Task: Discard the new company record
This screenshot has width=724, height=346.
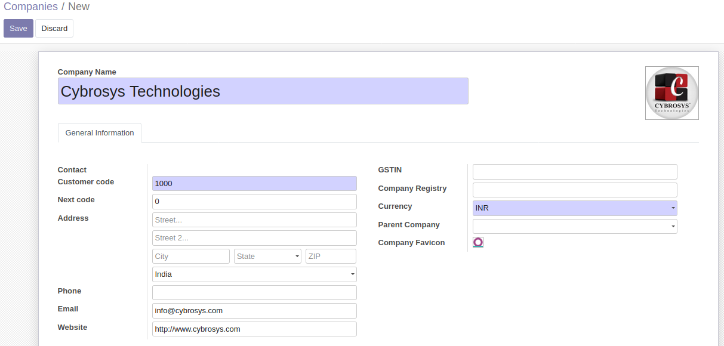Action: coord(54,29)
